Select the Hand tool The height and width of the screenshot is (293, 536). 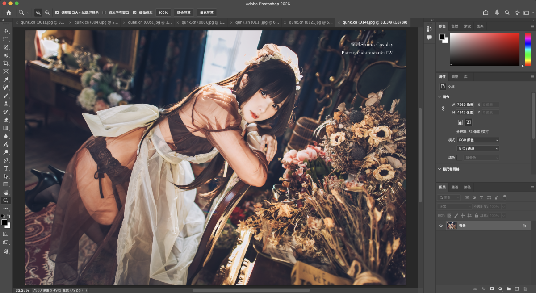click(x=6, y=193)
